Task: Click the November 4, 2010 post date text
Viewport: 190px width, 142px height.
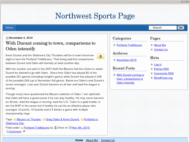Action: pyautogui.click(x=21, y=38)
